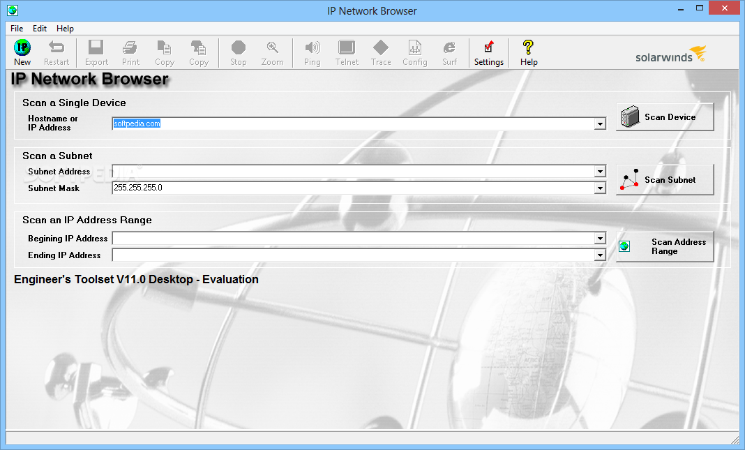Click the Print toolbar icon
This screenshot has height=450, width=745.
pos(130,53)
